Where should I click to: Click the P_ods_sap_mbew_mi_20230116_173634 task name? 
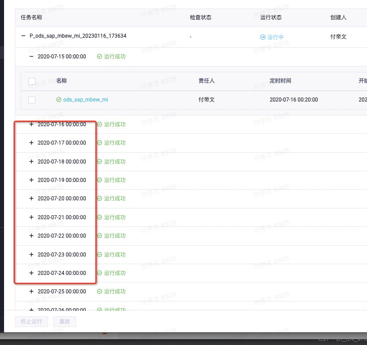point(78,36)
